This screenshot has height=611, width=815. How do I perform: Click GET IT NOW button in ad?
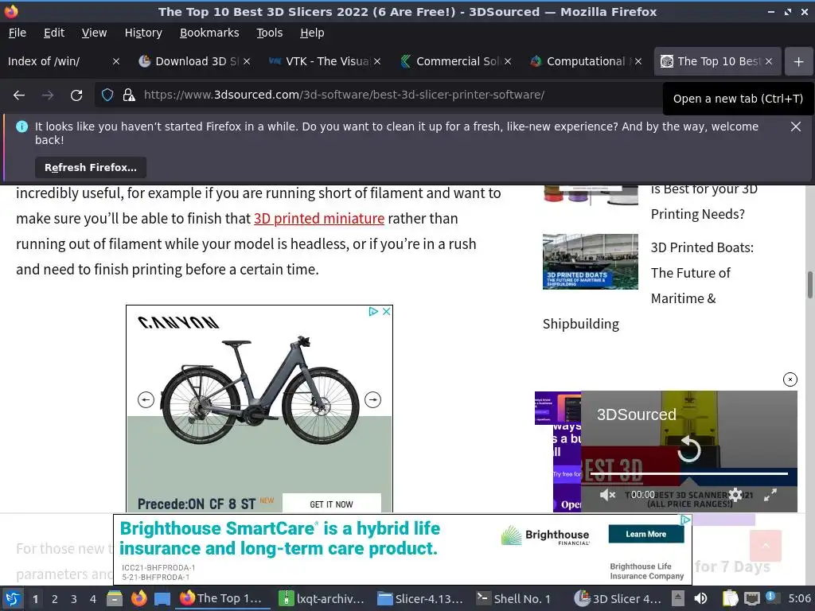tap(331, 504)
